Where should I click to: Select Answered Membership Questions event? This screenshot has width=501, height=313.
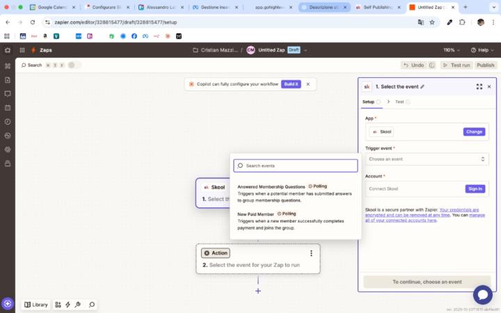click(x=295, y=193)
